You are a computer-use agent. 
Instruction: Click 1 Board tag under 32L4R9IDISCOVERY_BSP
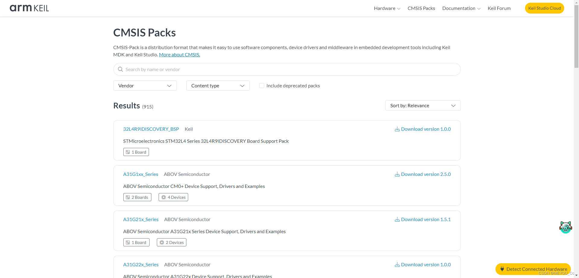coord(136,152)
